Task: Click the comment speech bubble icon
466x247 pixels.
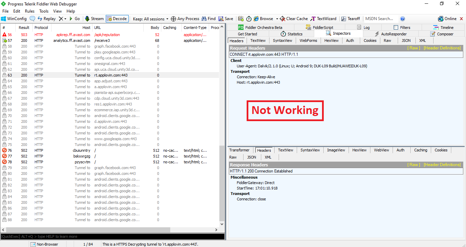Action: tap(32, 19)
